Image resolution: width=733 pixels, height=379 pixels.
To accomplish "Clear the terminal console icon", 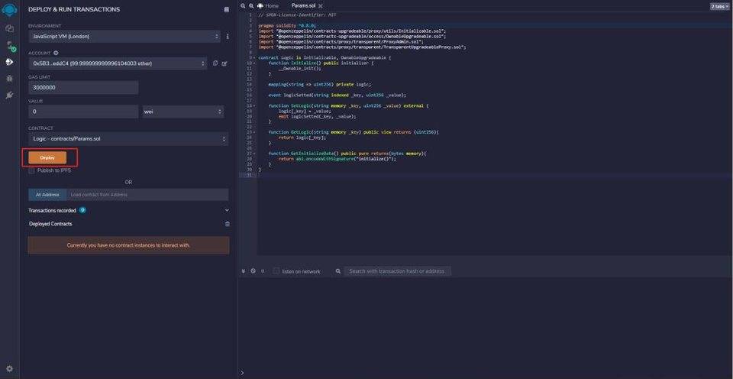I will [x=253, y=271].
